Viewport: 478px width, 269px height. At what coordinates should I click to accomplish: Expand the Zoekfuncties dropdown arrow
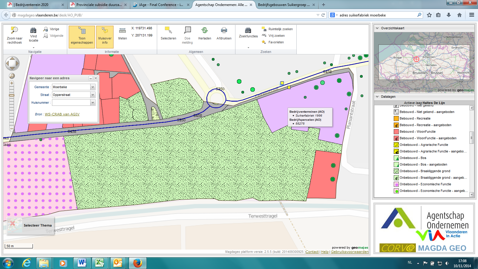[248, 48]
